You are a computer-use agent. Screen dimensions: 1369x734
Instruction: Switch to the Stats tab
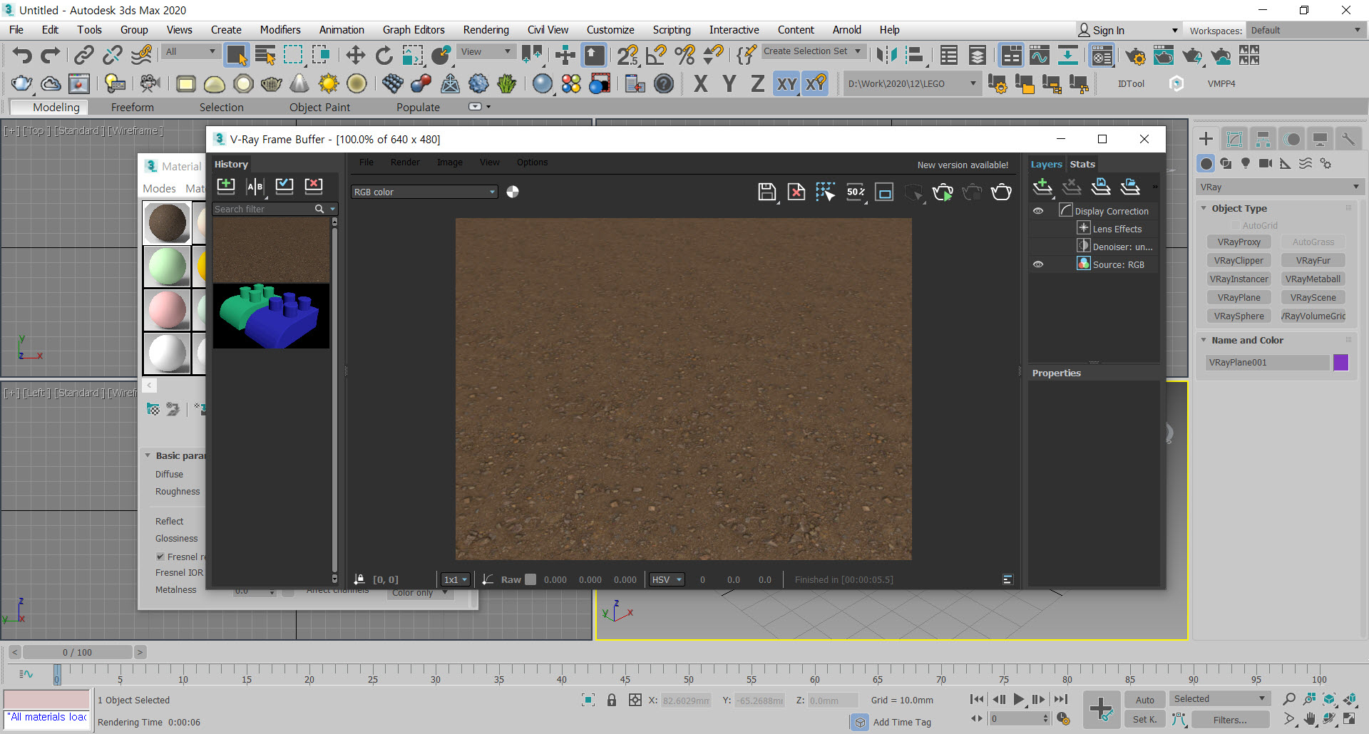[1082, 164]
